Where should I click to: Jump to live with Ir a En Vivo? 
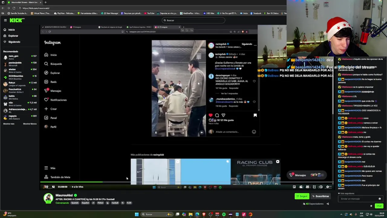77,187
